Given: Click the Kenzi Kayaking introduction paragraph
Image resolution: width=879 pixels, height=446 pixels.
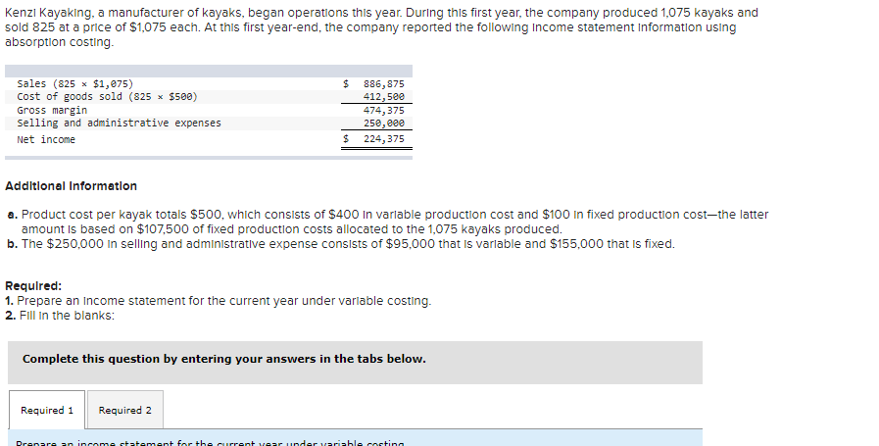Looking at the screenshot, I should (381, 26).
